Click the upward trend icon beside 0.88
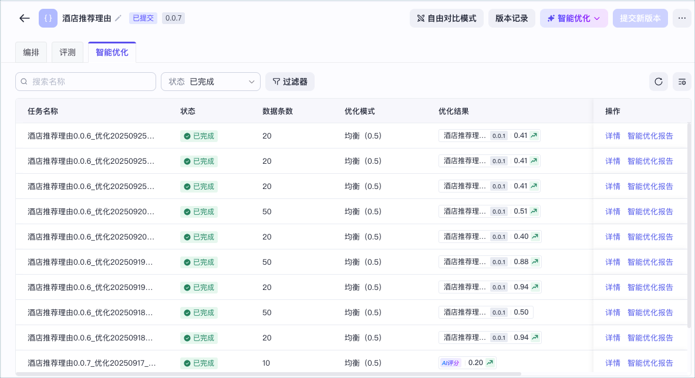 (x=535, y=262)
